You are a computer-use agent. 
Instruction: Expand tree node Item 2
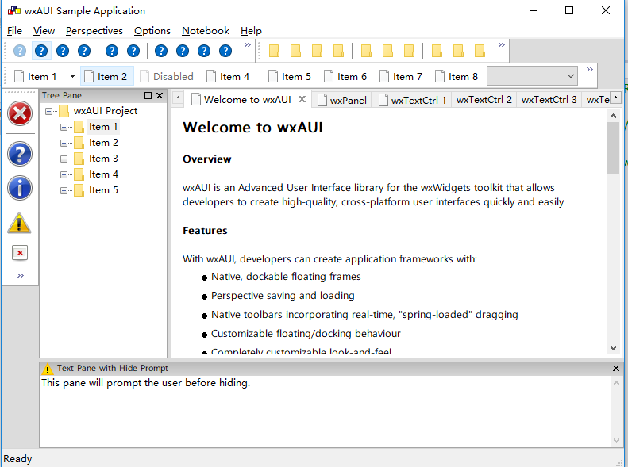tap(64, 144)
